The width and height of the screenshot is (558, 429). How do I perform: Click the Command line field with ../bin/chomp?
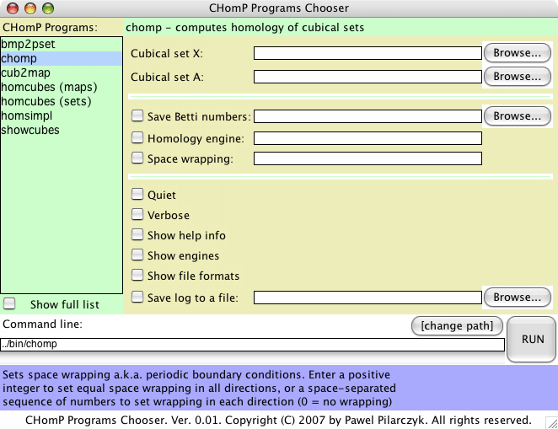point(252,345)
